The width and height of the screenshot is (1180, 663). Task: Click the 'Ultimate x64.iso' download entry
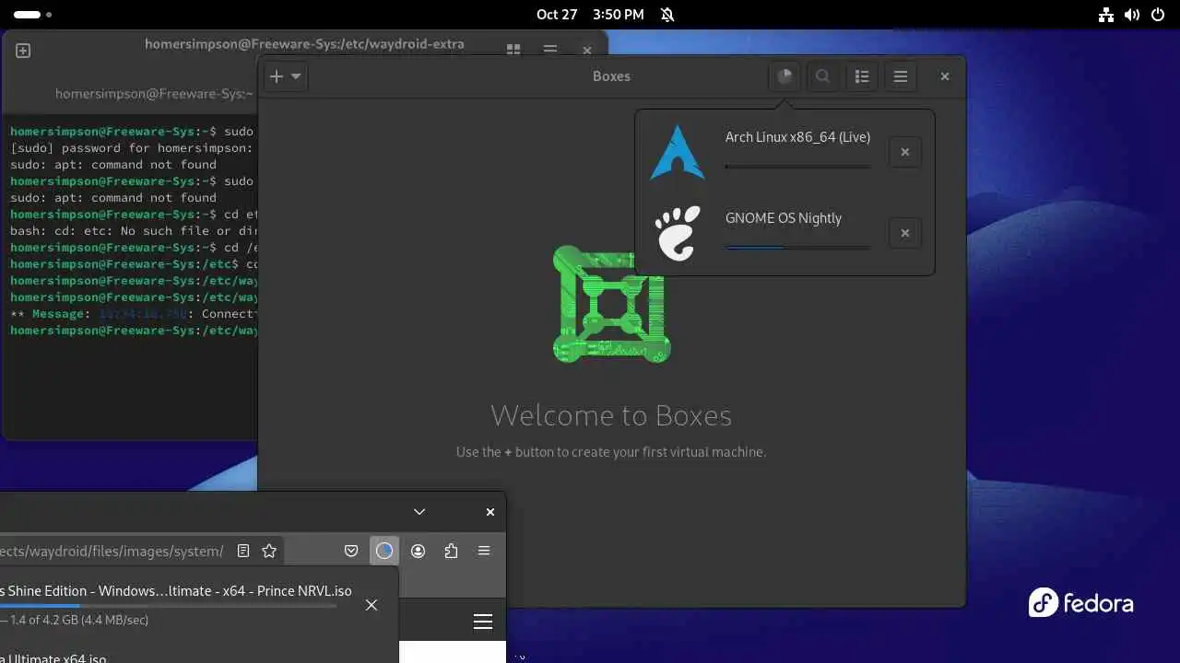click(x=53, y=657)
